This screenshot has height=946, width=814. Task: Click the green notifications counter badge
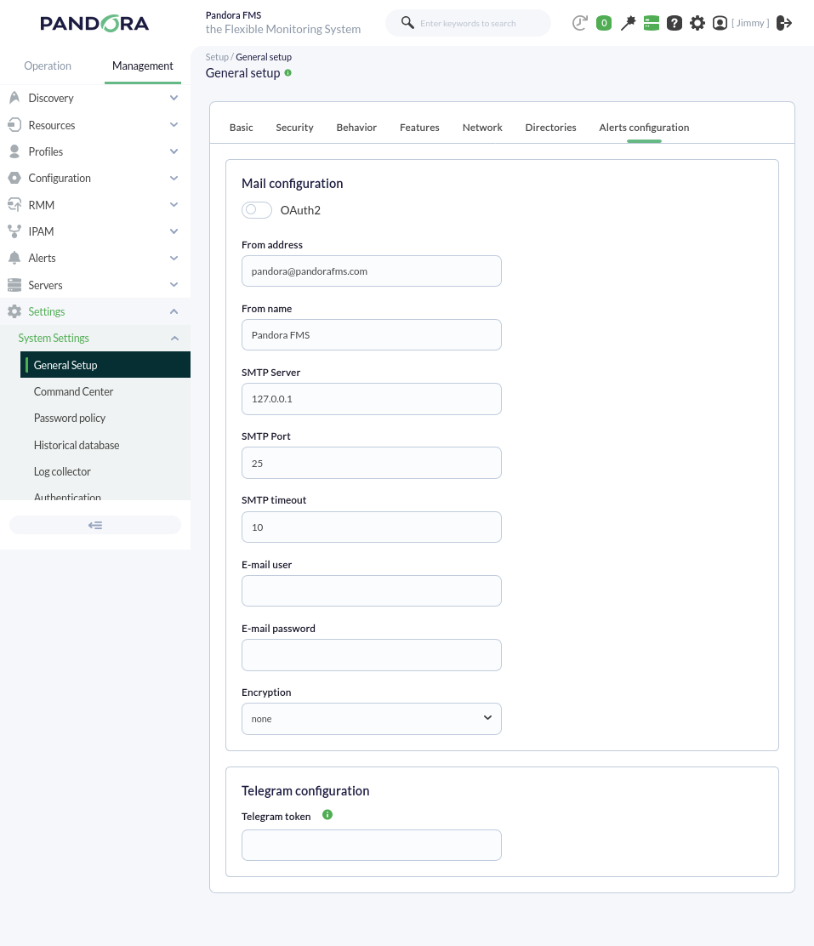pos(604,23)
